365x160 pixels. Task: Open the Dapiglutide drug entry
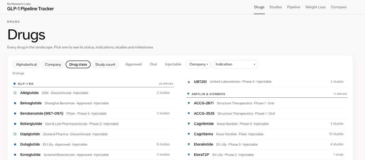[93, 134]
